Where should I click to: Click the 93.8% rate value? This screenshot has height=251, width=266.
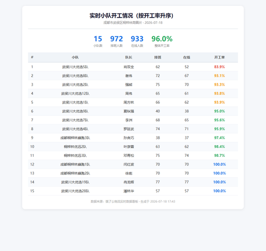pos(219,94)
